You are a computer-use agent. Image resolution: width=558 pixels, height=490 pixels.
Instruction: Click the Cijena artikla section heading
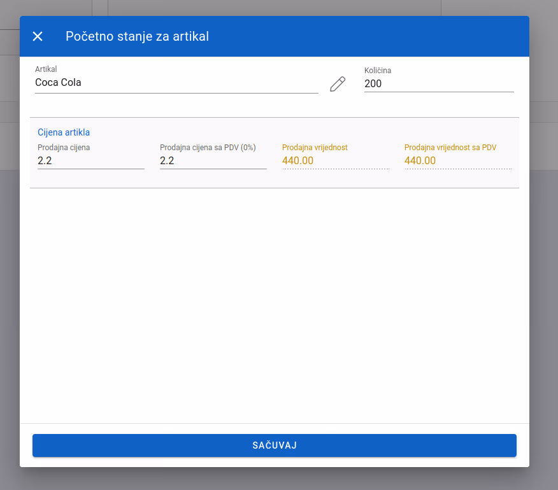(64, 132)
